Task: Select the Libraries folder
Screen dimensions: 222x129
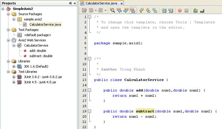Action: point(24,61)
